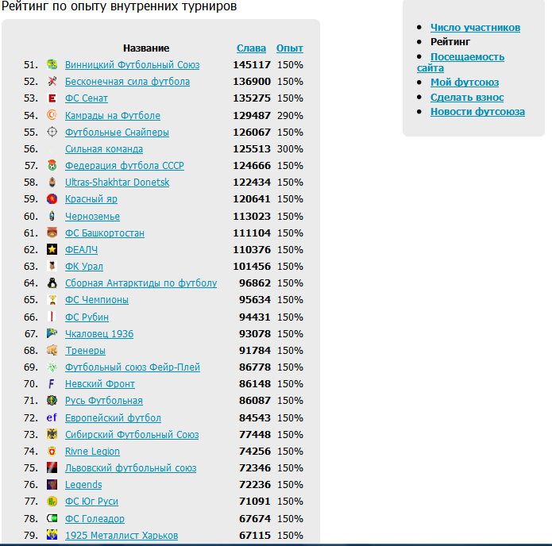Image resolution: width=552 pixels, height=546 pixels.
Task: Open the 1925 Металлист Харьков link
Action: [x=122, y=536]
